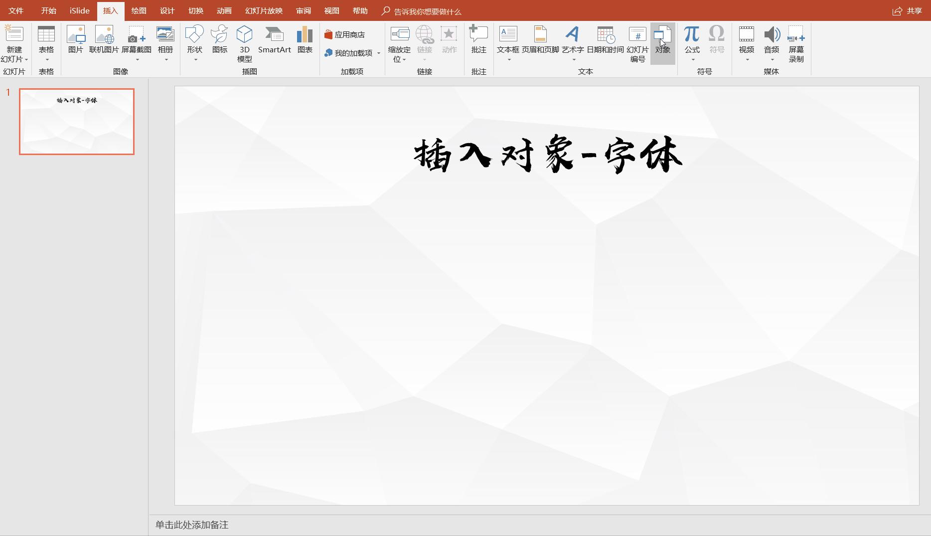Start Screen Recording (屏幕录制)
Screen dimensions: 931x536
[x=796, y=44]
